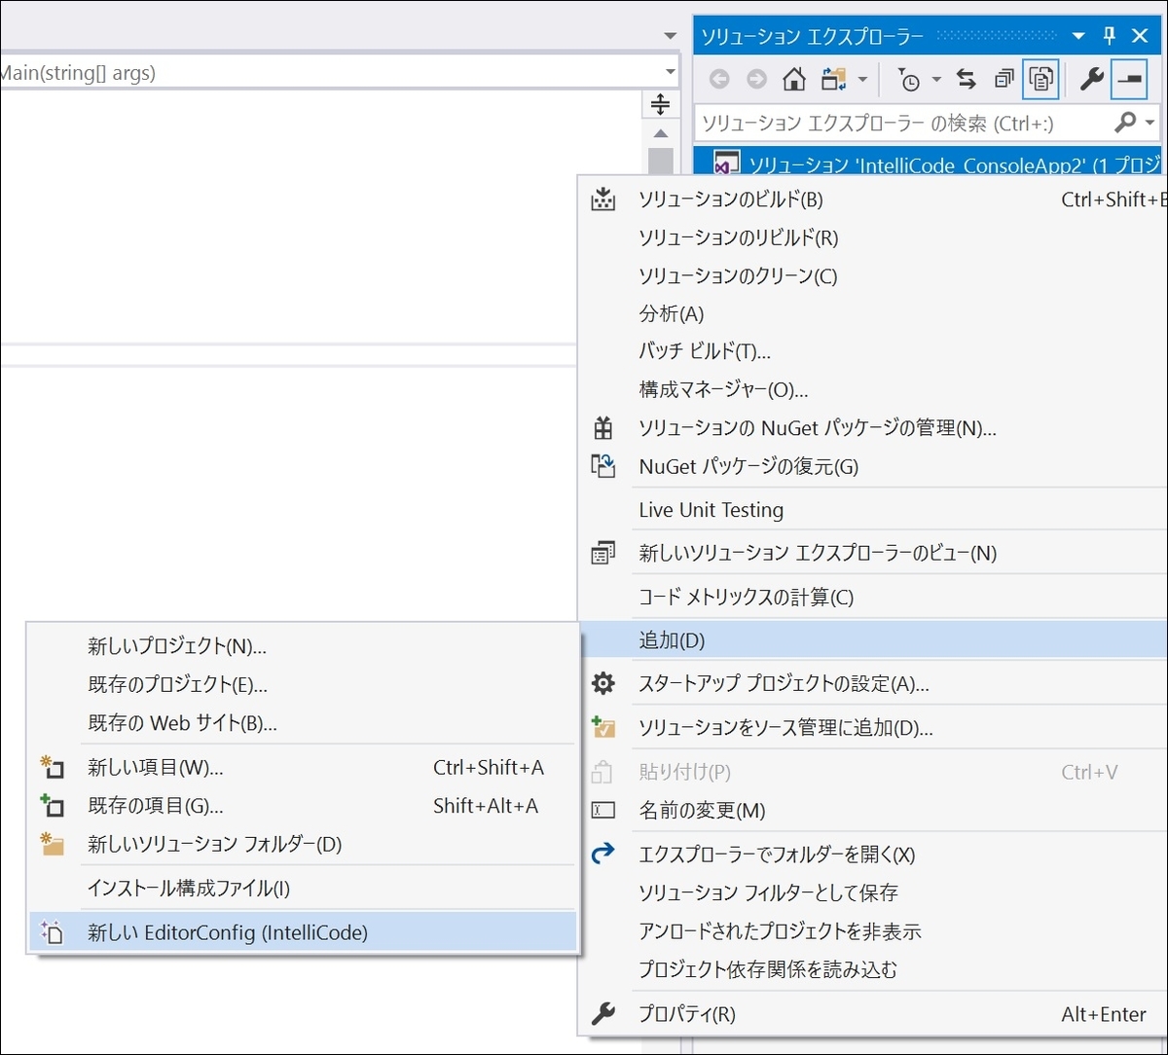This screenshot has width=1168, height=1055.
Task: Click the Solution Explorer Back arrow
Action: [x=719, y=80]
